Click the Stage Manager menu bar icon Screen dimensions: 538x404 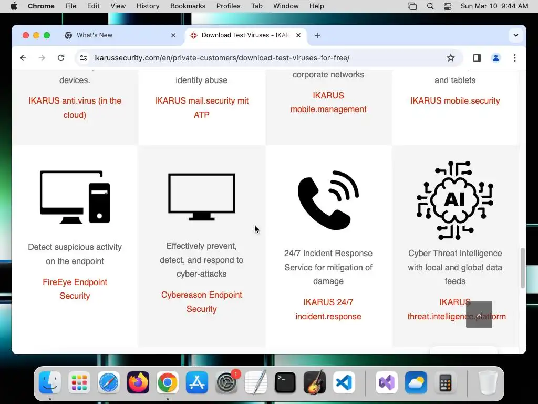click(412, 6)
